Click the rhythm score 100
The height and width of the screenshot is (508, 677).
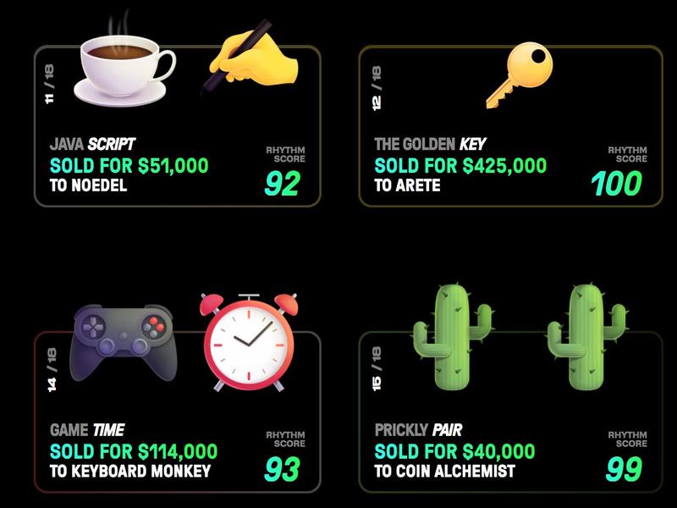[616, 184]
